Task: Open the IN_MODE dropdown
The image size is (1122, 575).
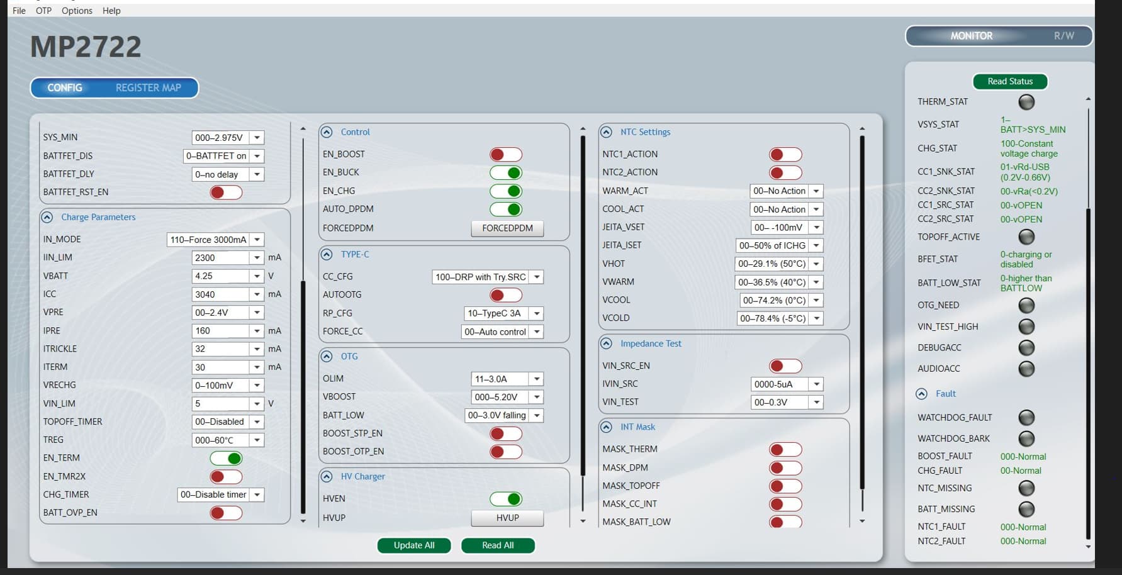Action: (x=215, y=240)
